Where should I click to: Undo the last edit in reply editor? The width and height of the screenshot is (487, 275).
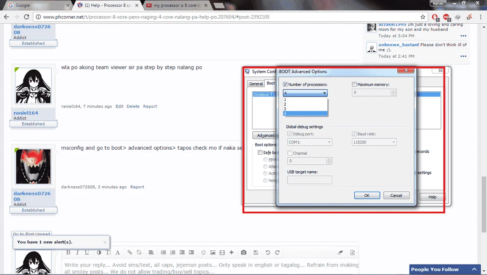pos(268,252)
